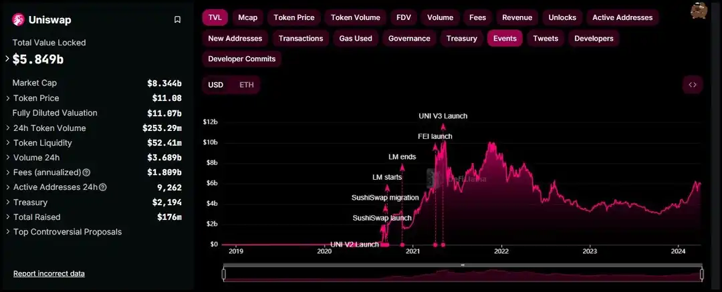
Task: Bookmark Uniswap with the bookmark icon
Action: click(177, 20)
